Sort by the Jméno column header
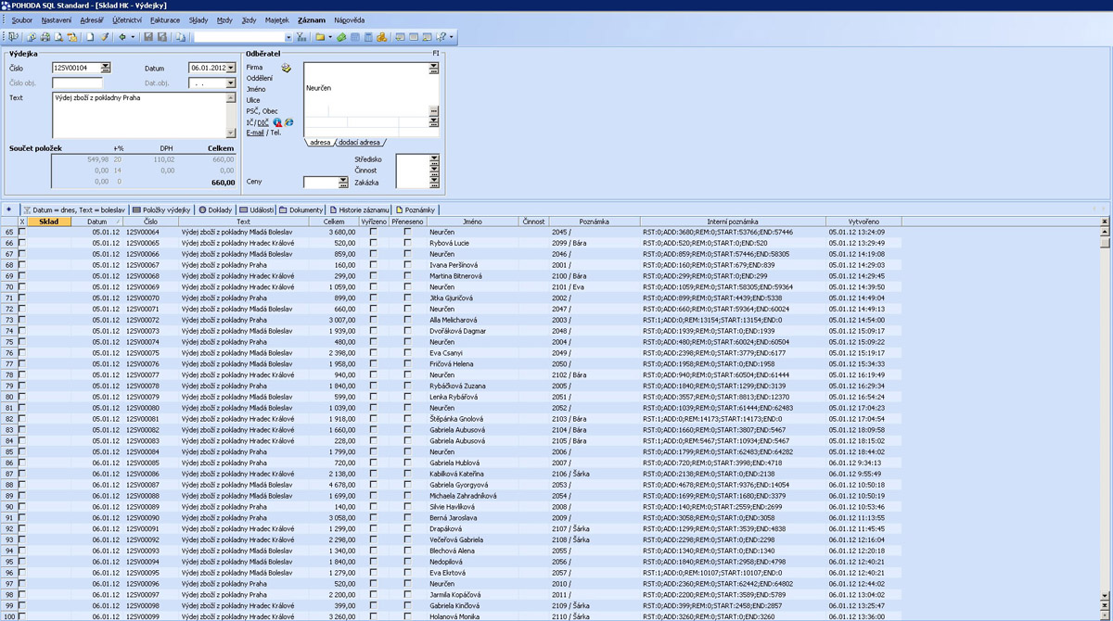Viewport: 1113px width, 621px height. click(473, 222)
